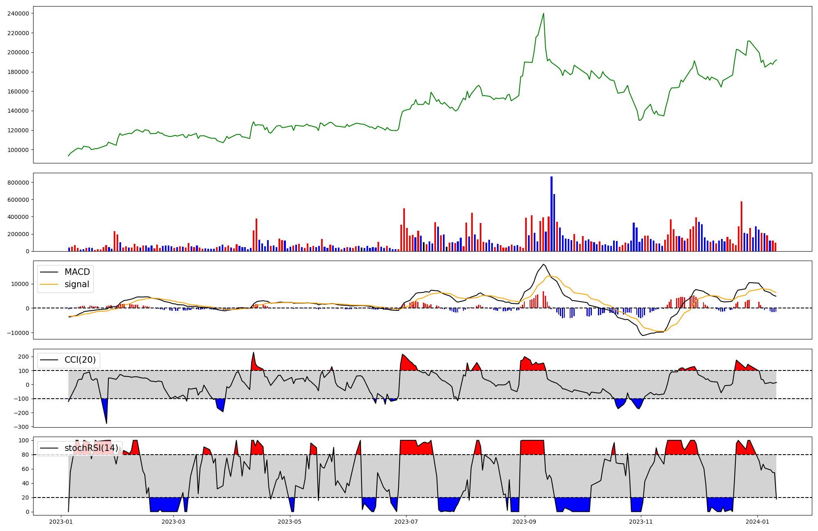Click the 180000 price axis label

click(x=18, y=72)
